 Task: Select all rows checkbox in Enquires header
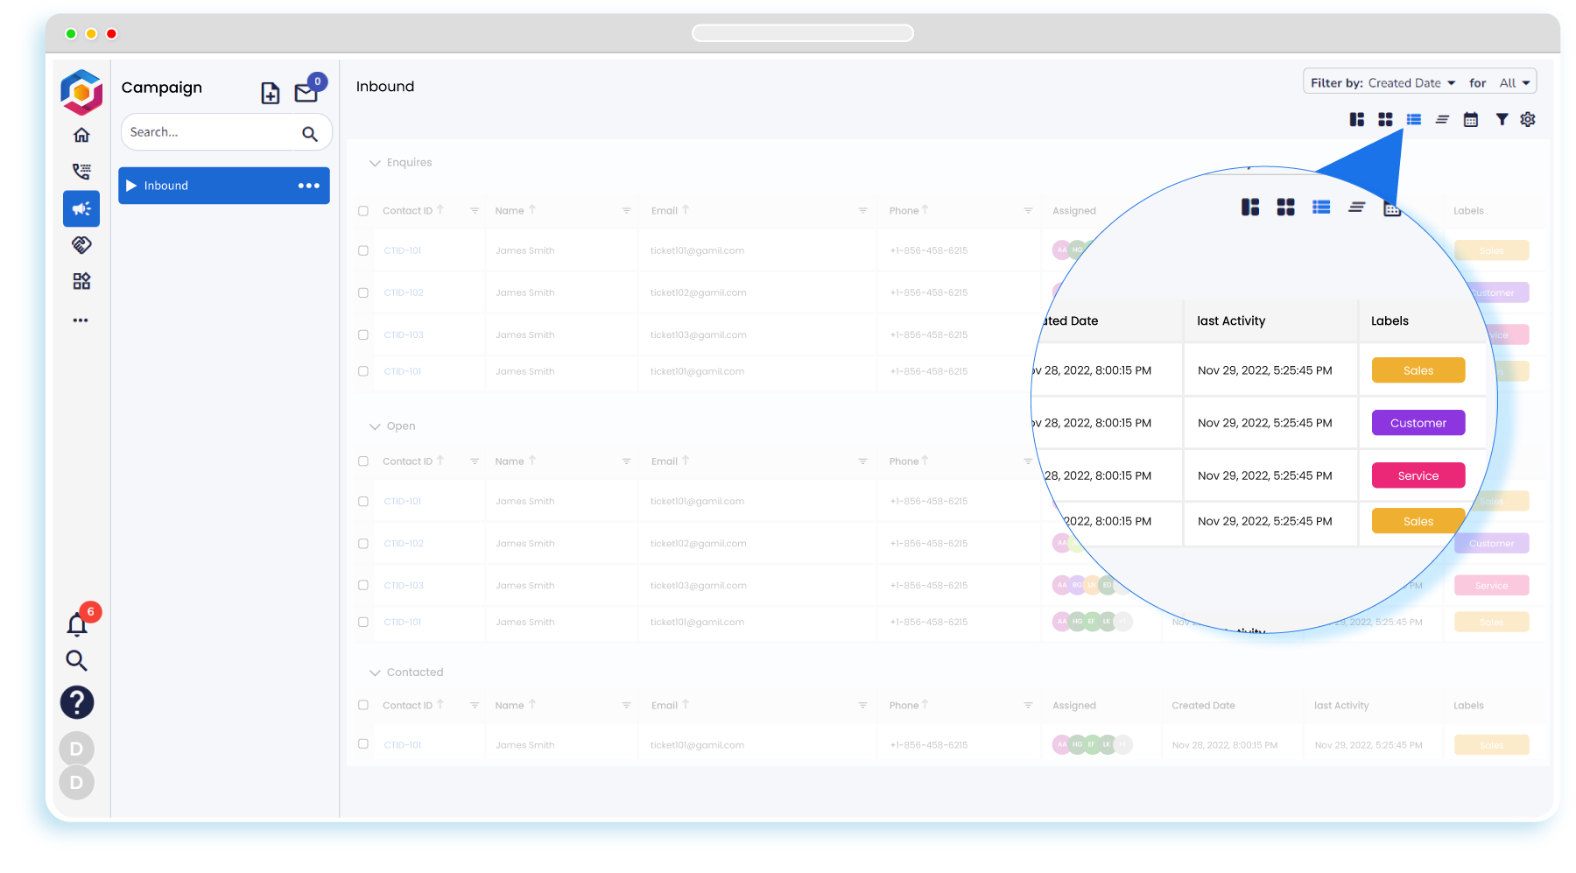pos(363,211)
